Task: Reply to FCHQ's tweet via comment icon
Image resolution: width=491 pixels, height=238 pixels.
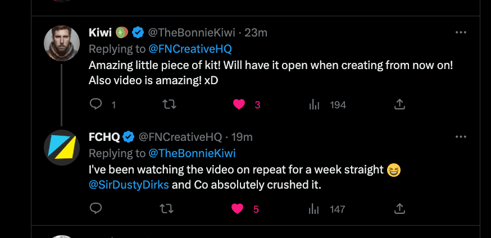Action: tap(96, 209)
